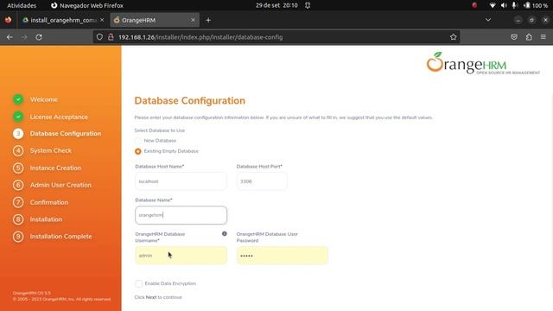
Task: Focus the OrangeHRM Database Username field
Action: click(x=181, y=256)
